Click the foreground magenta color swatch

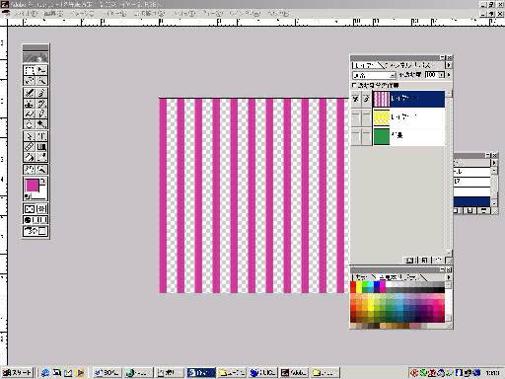pyautogui.click(x=33, y=186)
